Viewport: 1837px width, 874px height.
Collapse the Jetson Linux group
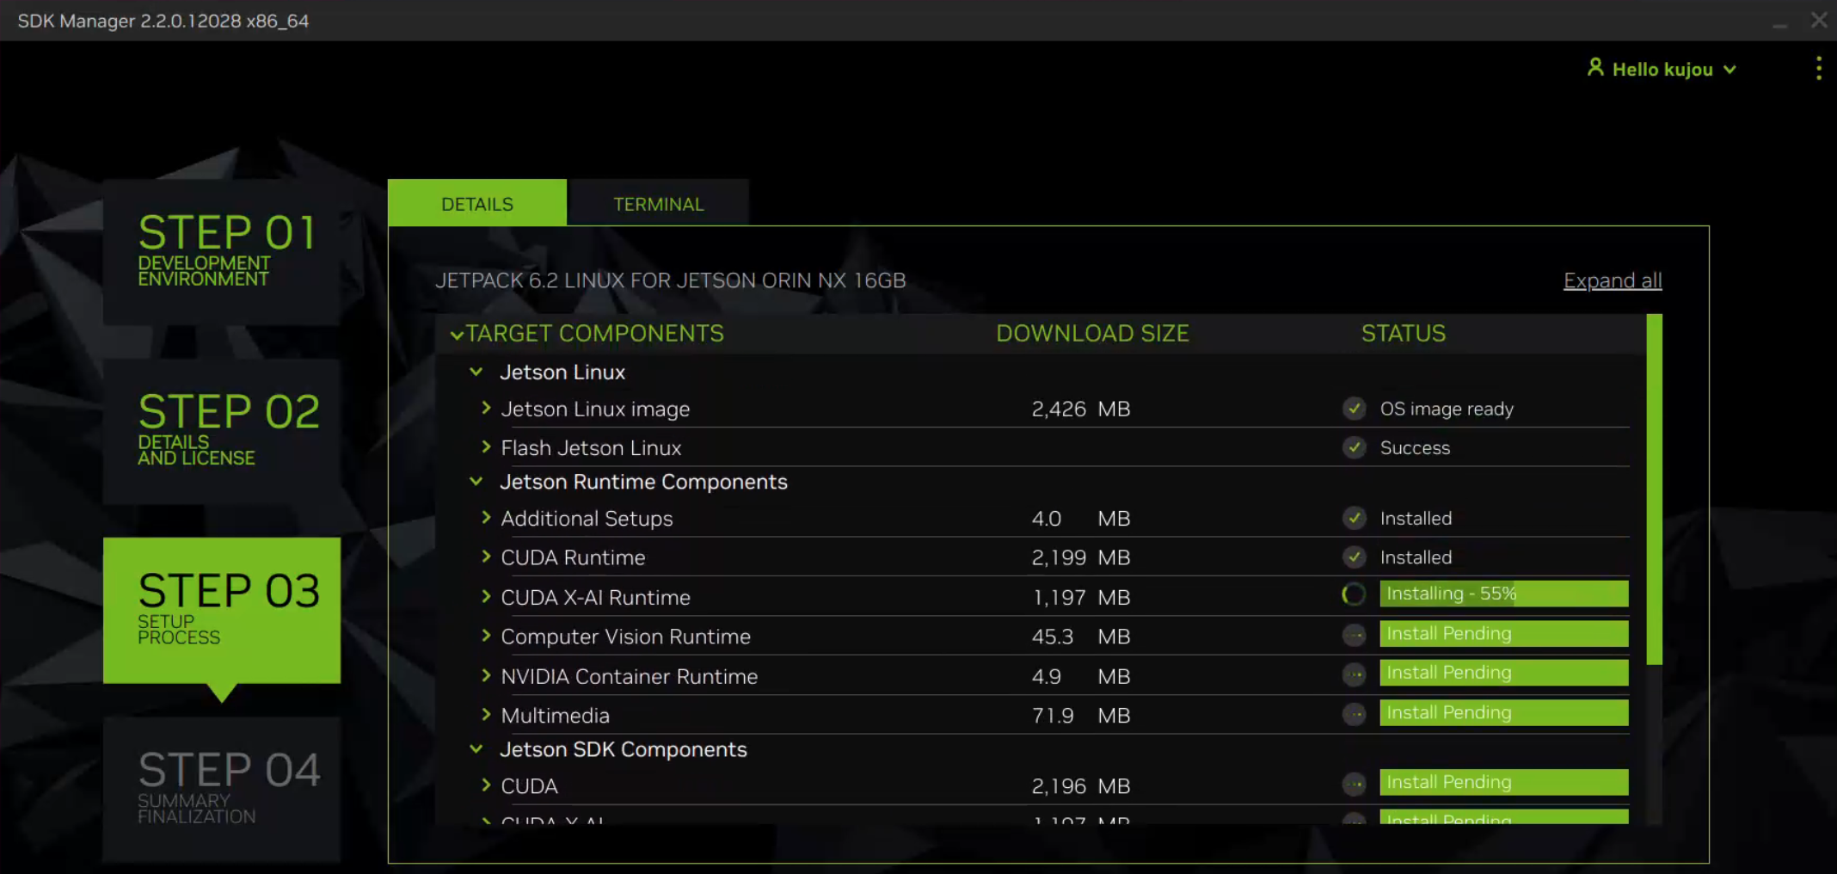coord(476,372)
